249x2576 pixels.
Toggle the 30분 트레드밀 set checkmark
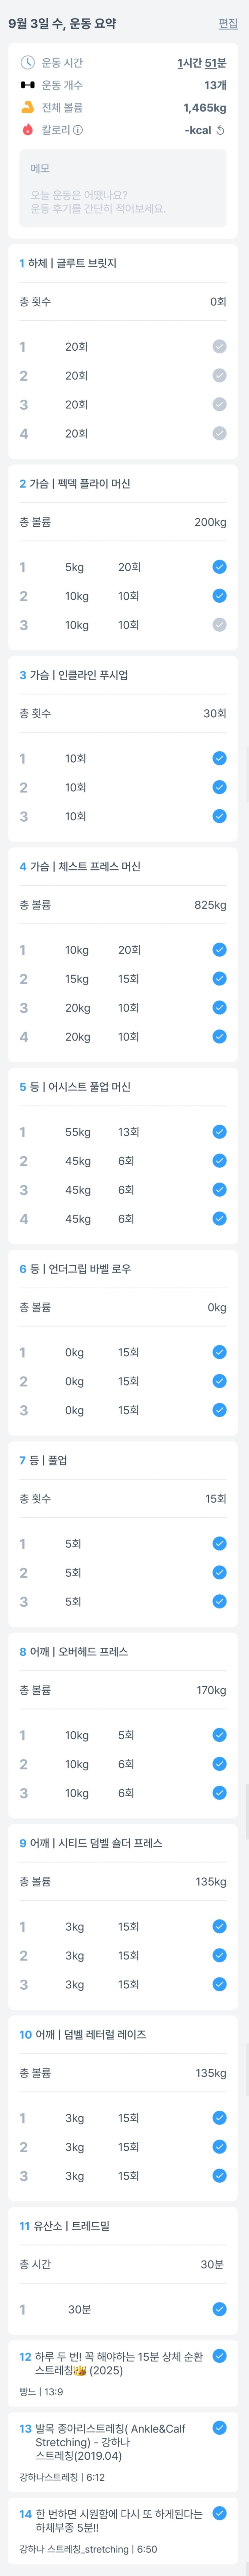219,2309
